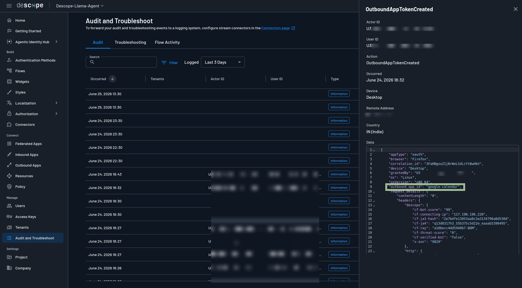This screenshot has height=288, width=522.
Task: Focus the audit Search input field
Action: point(121,62)
